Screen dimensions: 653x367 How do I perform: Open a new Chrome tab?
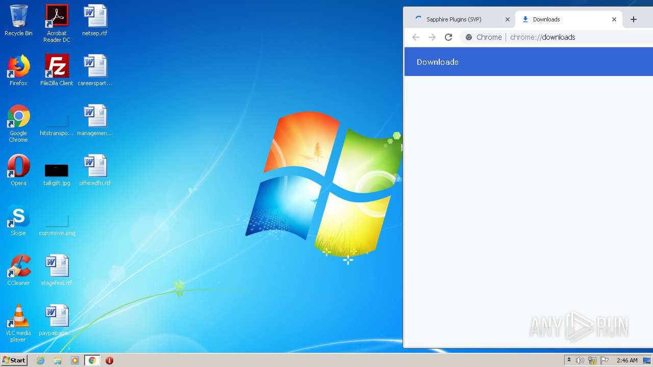tap(634, 19)
